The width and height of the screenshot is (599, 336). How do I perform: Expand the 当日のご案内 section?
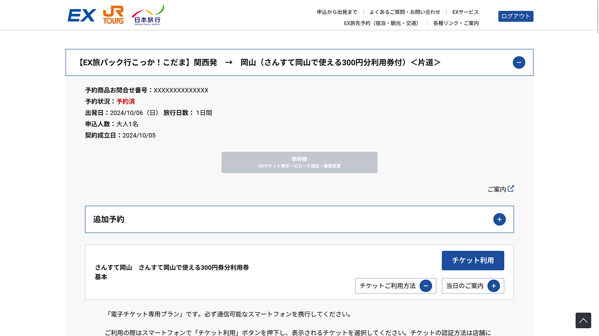[473, 286]
